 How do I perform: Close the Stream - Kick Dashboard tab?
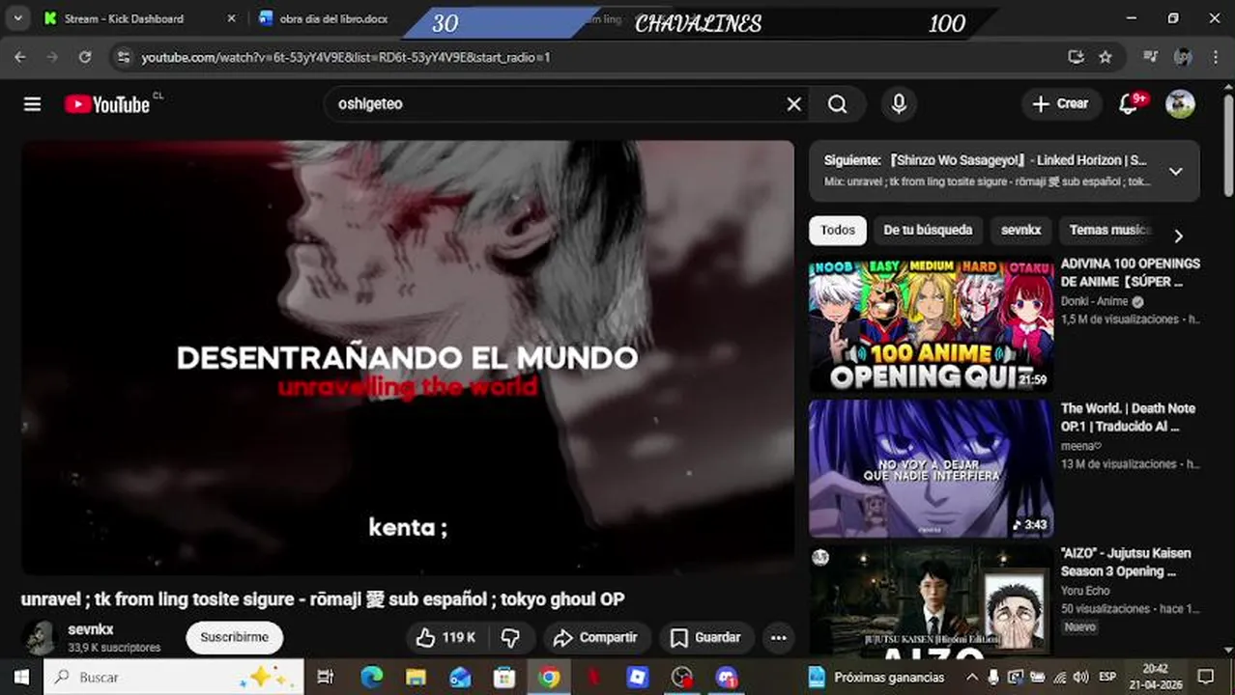[231, 18]
